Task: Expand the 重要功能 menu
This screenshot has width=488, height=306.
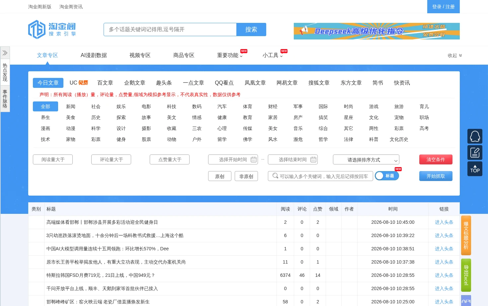Action: click(x=230, y=55)
